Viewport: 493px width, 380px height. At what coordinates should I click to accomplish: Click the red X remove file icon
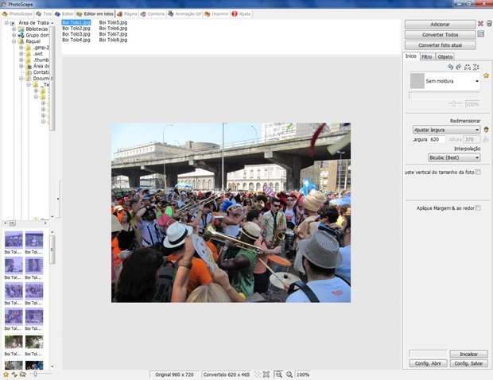point(479,24)
